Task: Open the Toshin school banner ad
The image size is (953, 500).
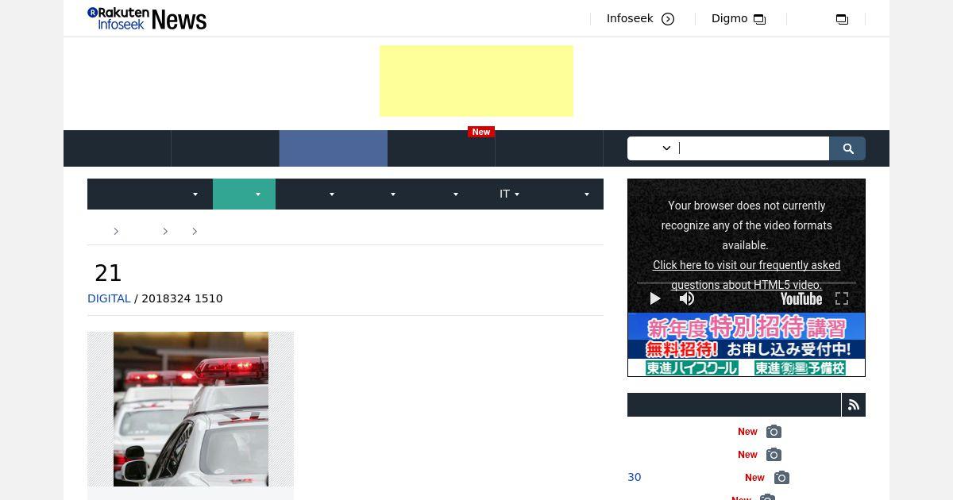Action: [x=747, y=344]
